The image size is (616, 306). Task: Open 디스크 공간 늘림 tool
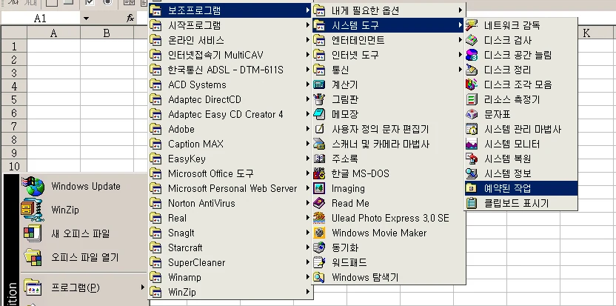521,55
